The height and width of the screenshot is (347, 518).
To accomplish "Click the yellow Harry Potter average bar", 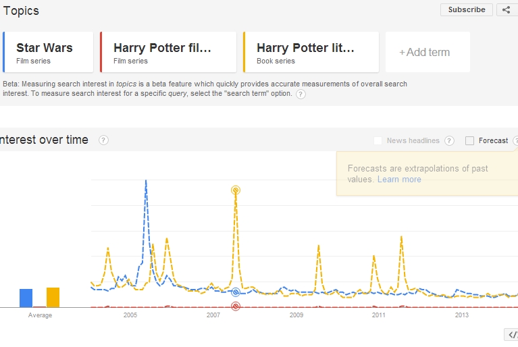I will tap(53, 297).
